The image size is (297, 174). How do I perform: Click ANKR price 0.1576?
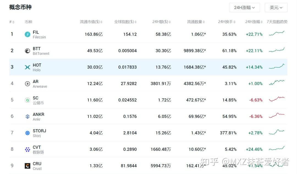(x=130, y=116)
